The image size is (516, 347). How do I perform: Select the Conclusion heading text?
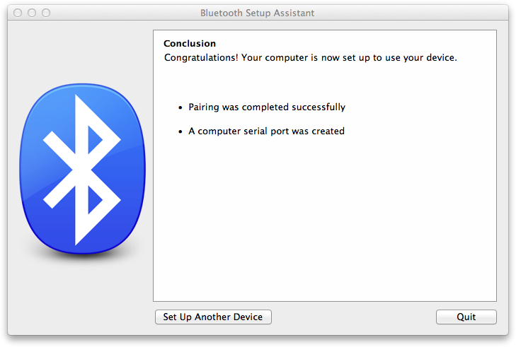click(190, 43)
